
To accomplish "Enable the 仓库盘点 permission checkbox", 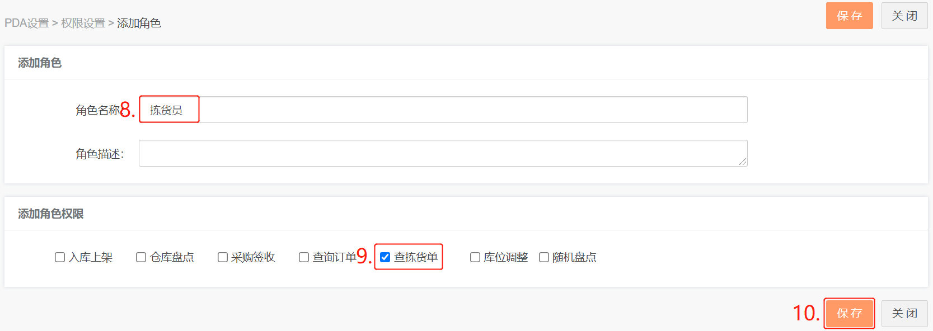I will [141, 257].
